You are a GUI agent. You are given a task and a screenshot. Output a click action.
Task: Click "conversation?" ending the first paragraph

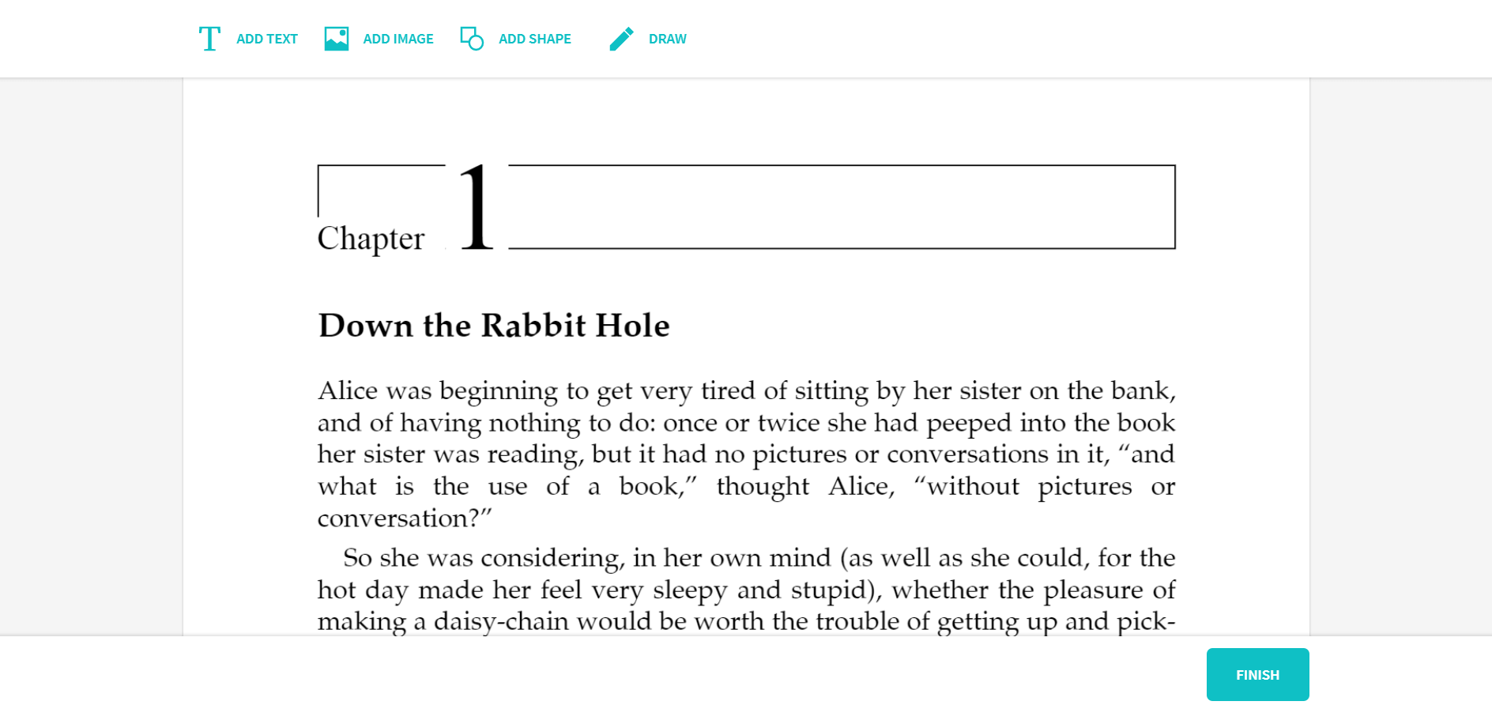[405, 518]
